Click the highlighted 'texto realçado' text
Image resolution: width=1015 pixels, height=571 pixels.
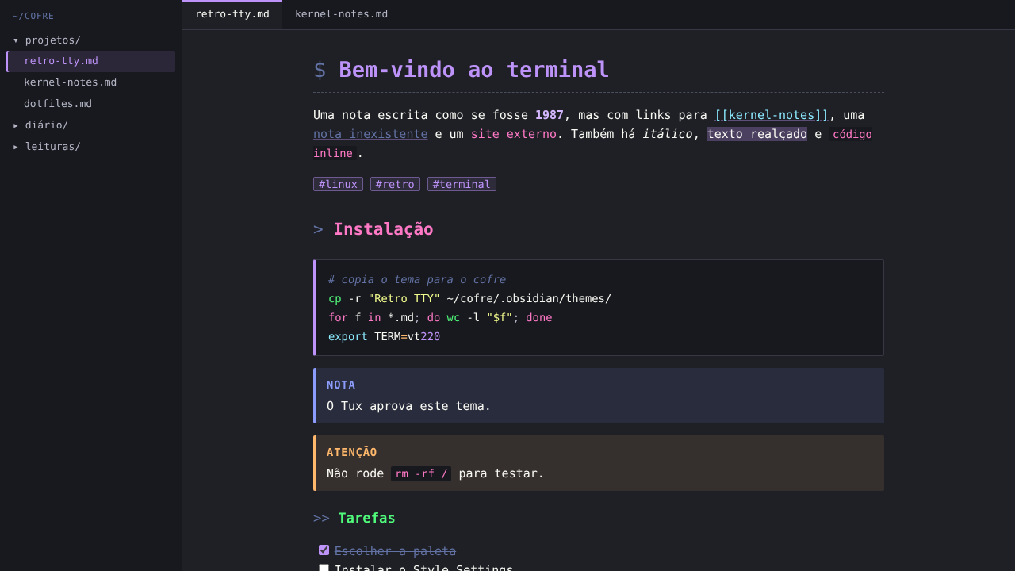[757, 134]
